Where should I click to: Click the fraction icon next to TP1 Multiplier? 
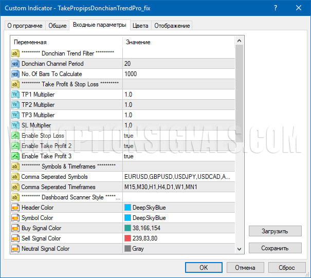pyautogui.click(x=15, y=95)
